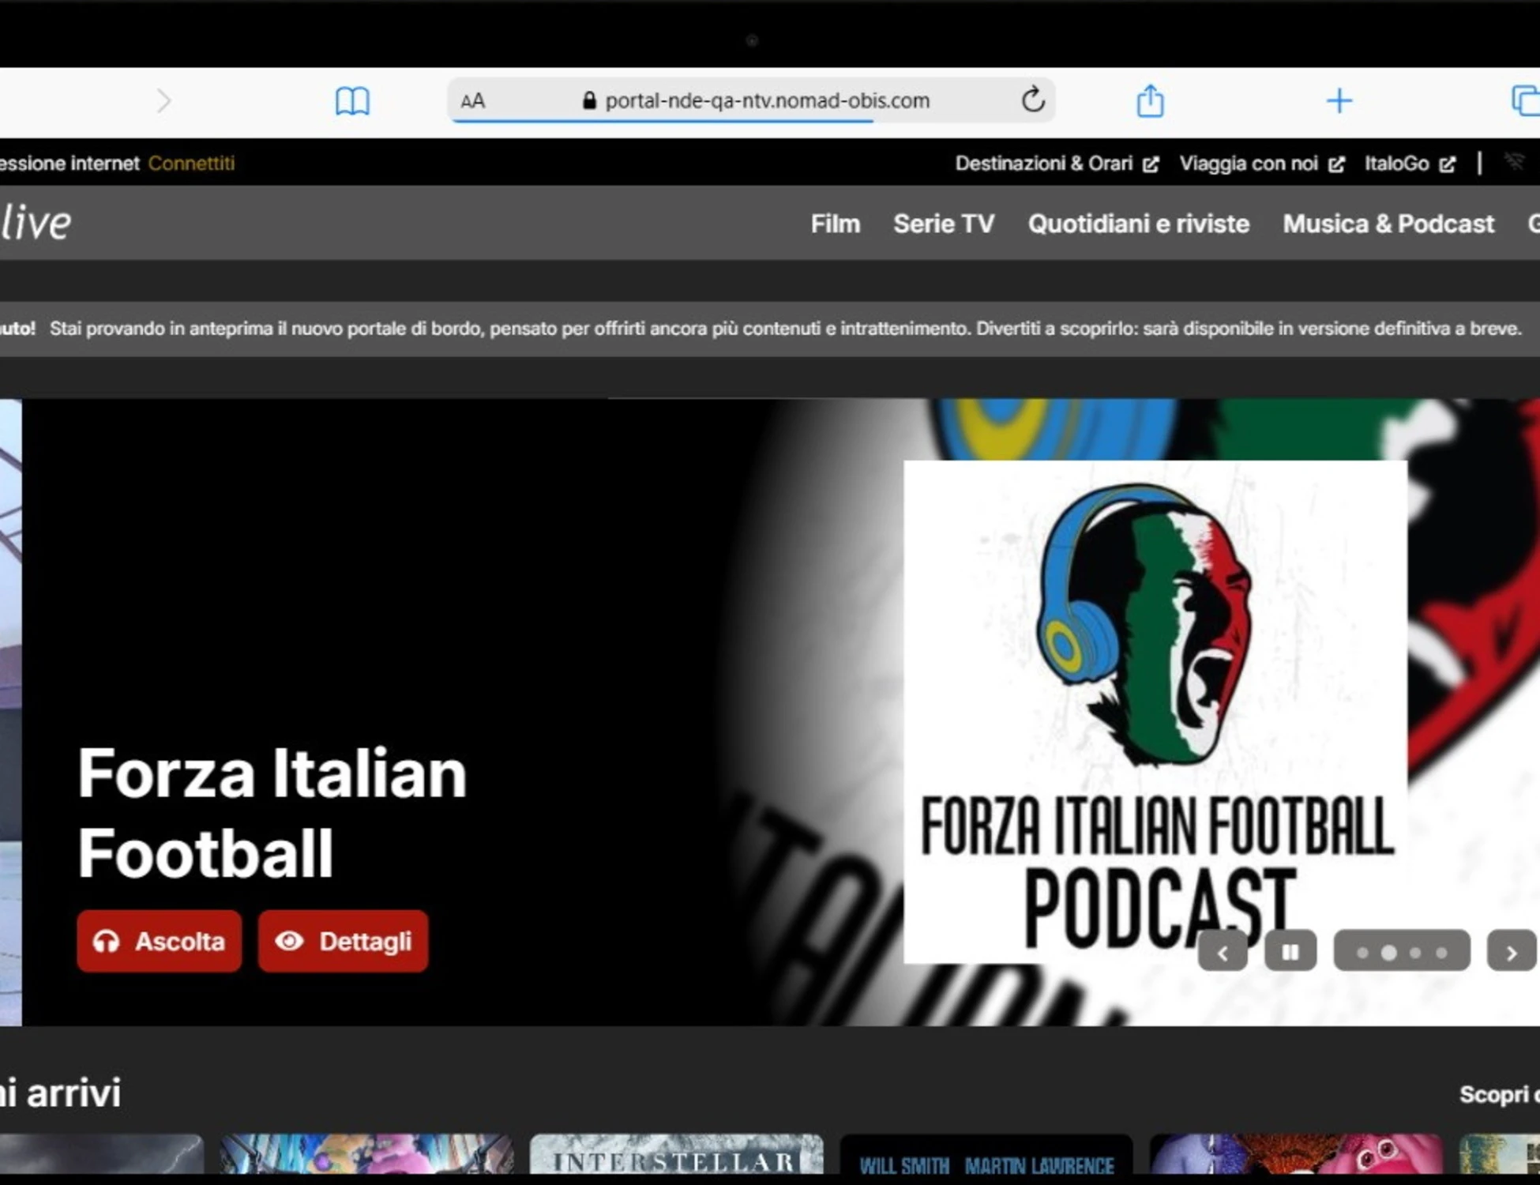Open the Will Smith Martin Lawrence movie thumbnail
Image resolution: width=1540 pixels, height=1185 pixels.
(986, 1154)
